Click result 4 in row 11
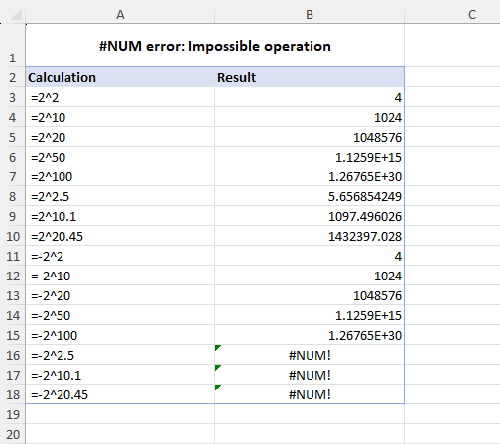 click(310, 256)
